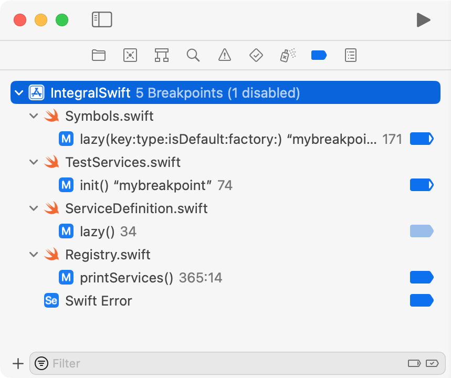Open the Test navigator diamond icon
The image size is (451, 378).
coord(256,55)
